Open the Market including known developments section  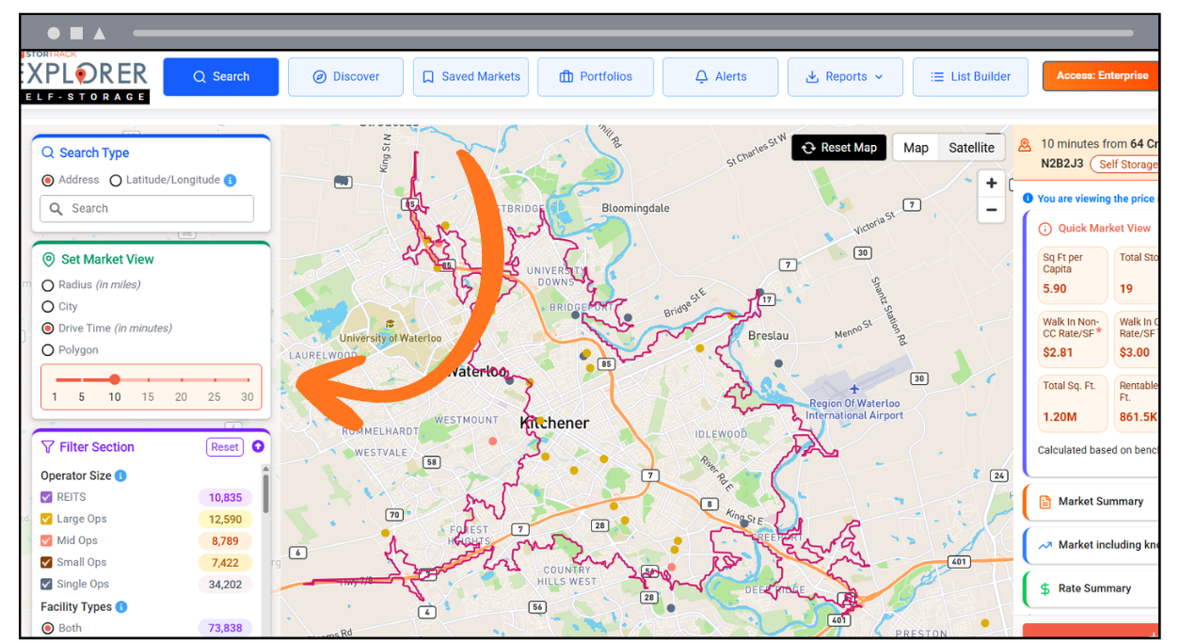pos(1092,545)
